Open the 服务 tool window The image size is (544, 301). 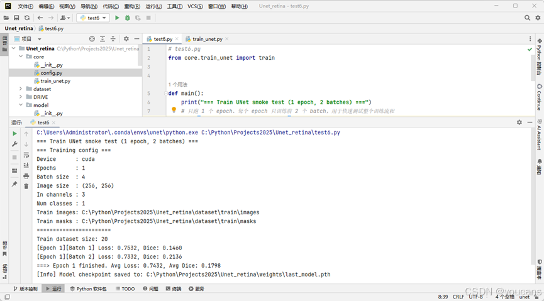click(196, 288)
